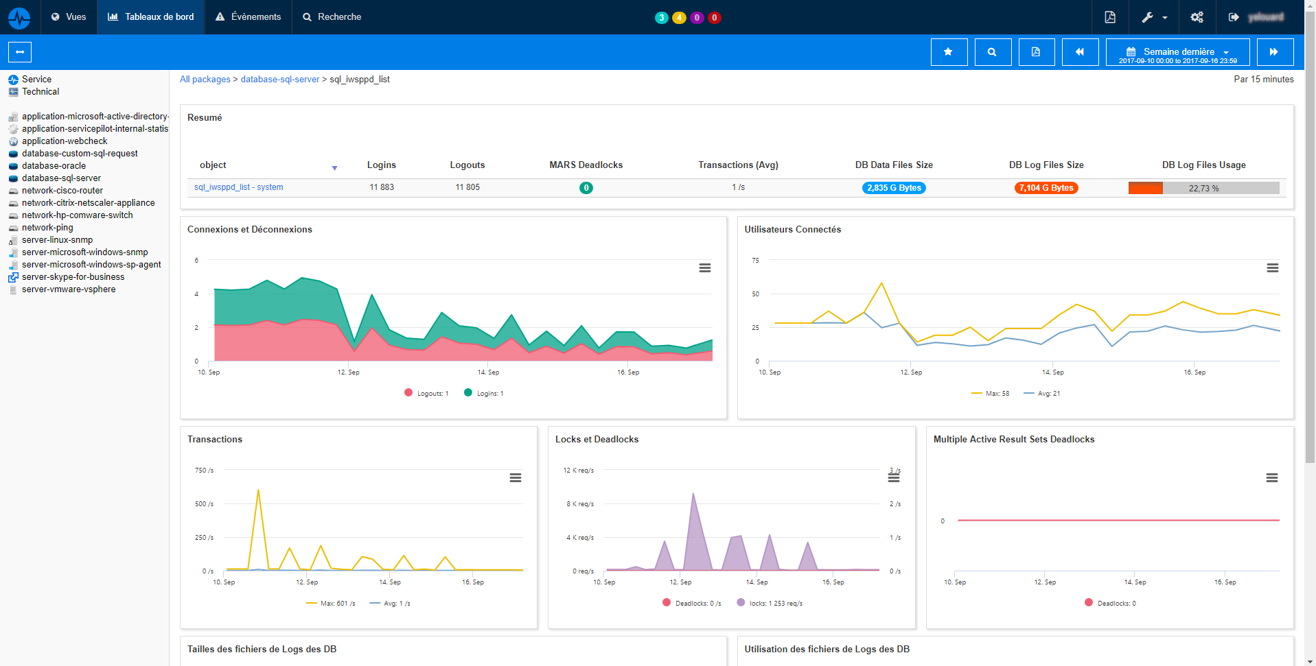Click the rewind arrows to go back in time
Viewport: 1316px width, 666px height.
point(1080,51)
